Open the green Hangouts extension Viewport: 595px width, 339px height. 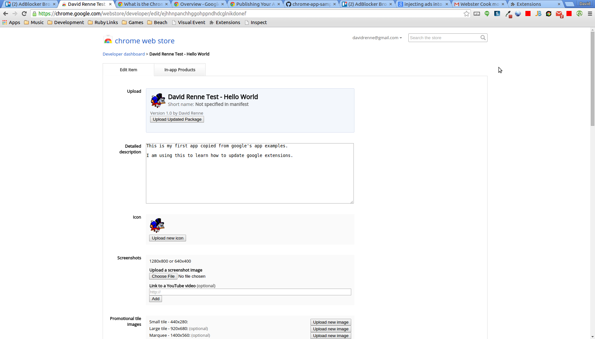click(487, 13)
